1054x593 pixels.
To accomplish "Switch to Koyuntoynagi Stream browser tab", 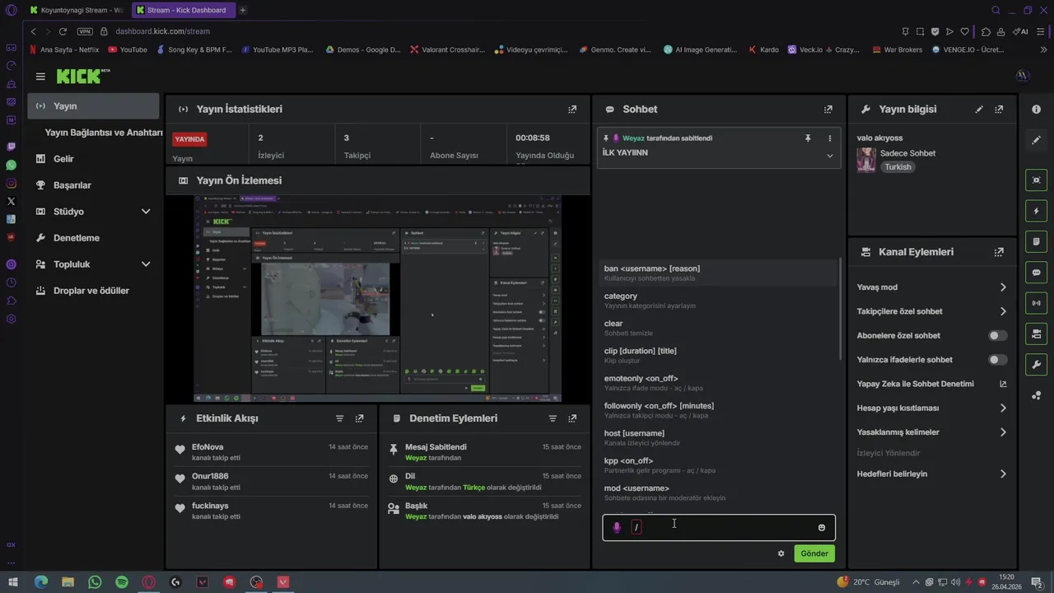I will click(76, 10).
